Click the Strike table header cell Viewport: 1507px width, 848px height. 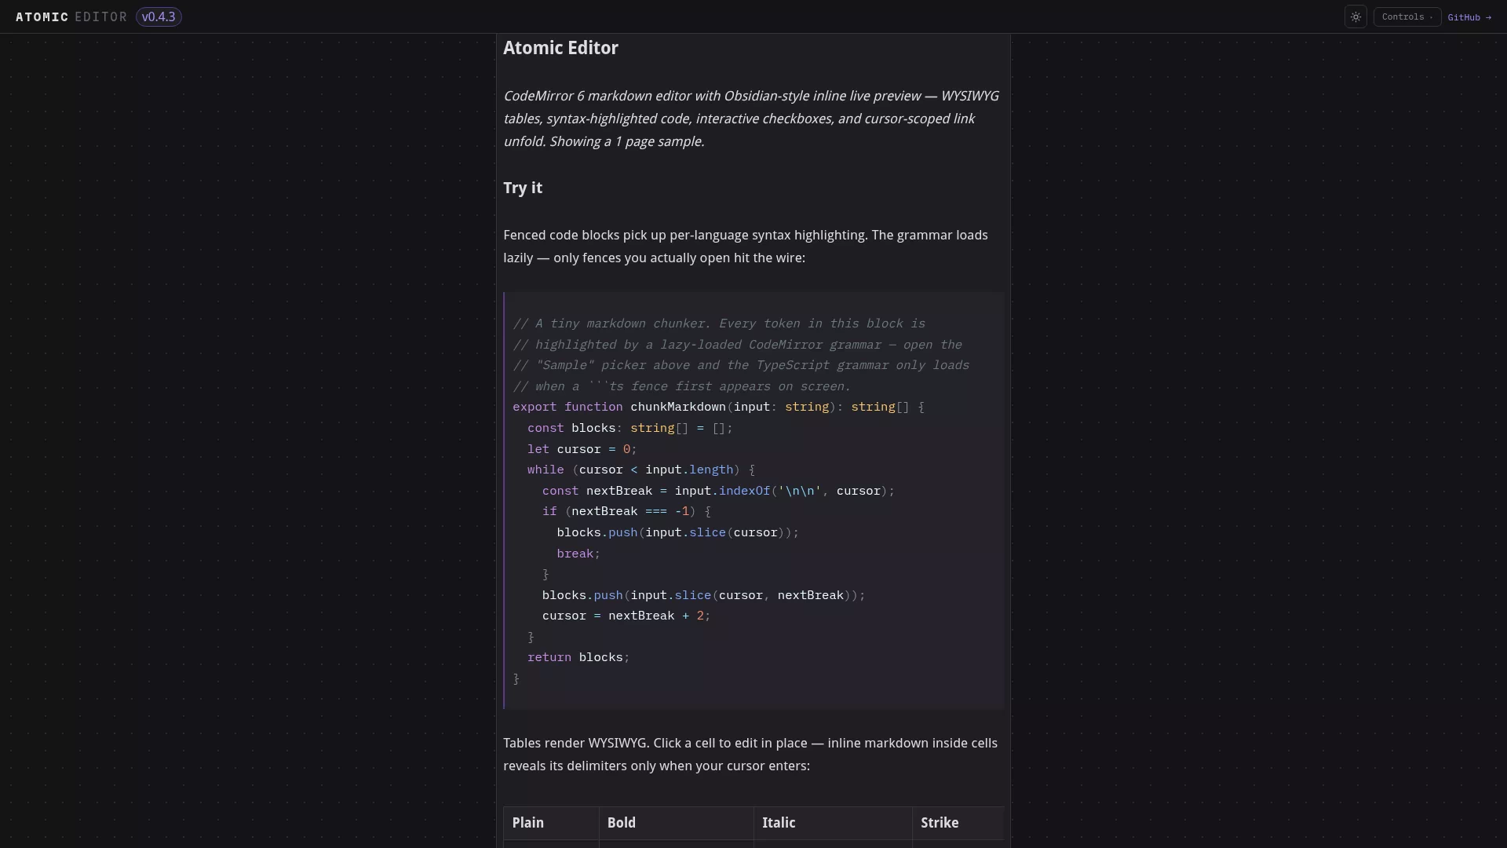958,823
